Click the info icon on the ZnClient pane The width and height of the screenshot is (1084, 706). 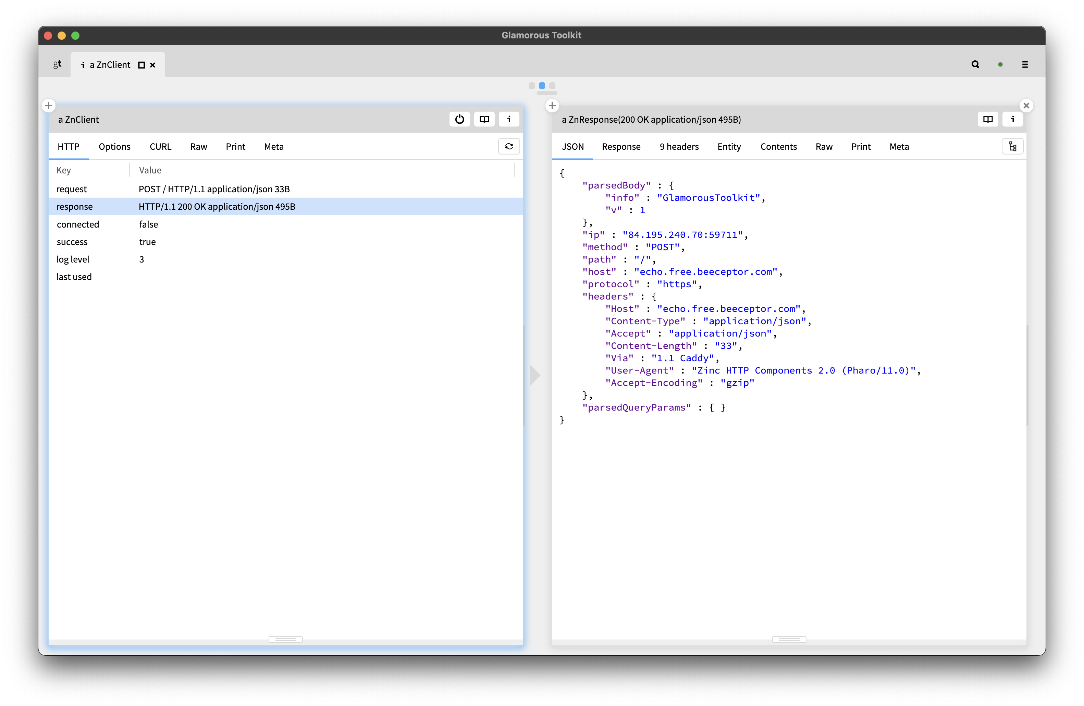click(x=509, y=119)
